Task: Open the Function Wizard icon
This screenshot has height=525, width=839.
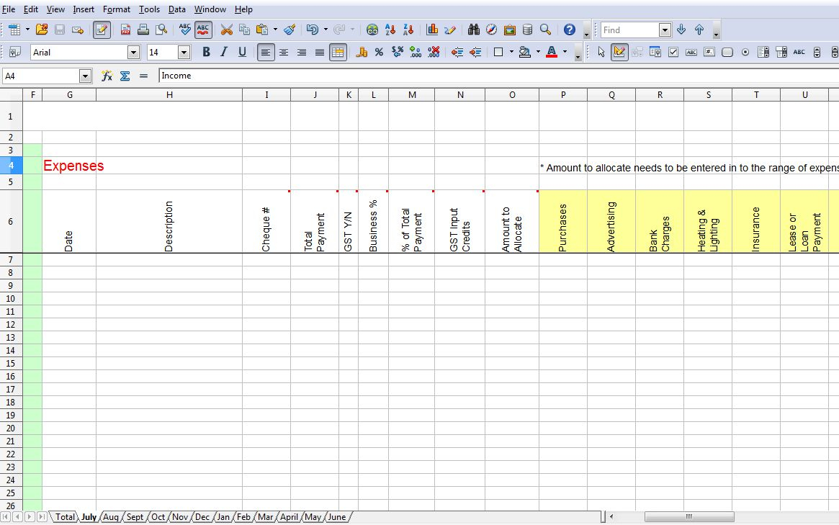Action: pos(107,76)
